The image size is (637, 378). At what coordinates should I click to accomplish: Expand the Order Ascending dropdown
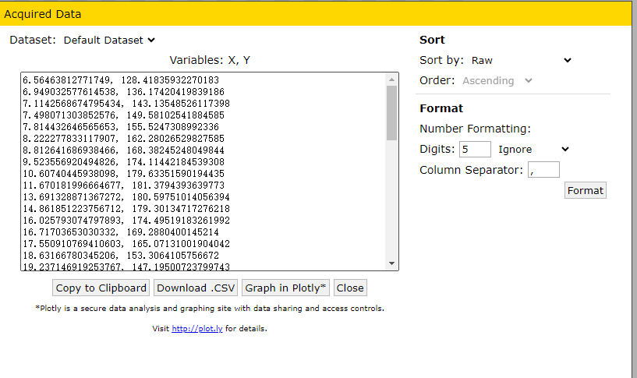click(497, 81)
